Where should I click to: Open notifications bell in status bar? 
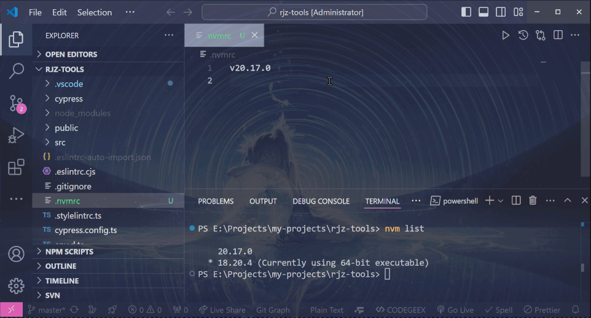575,310
